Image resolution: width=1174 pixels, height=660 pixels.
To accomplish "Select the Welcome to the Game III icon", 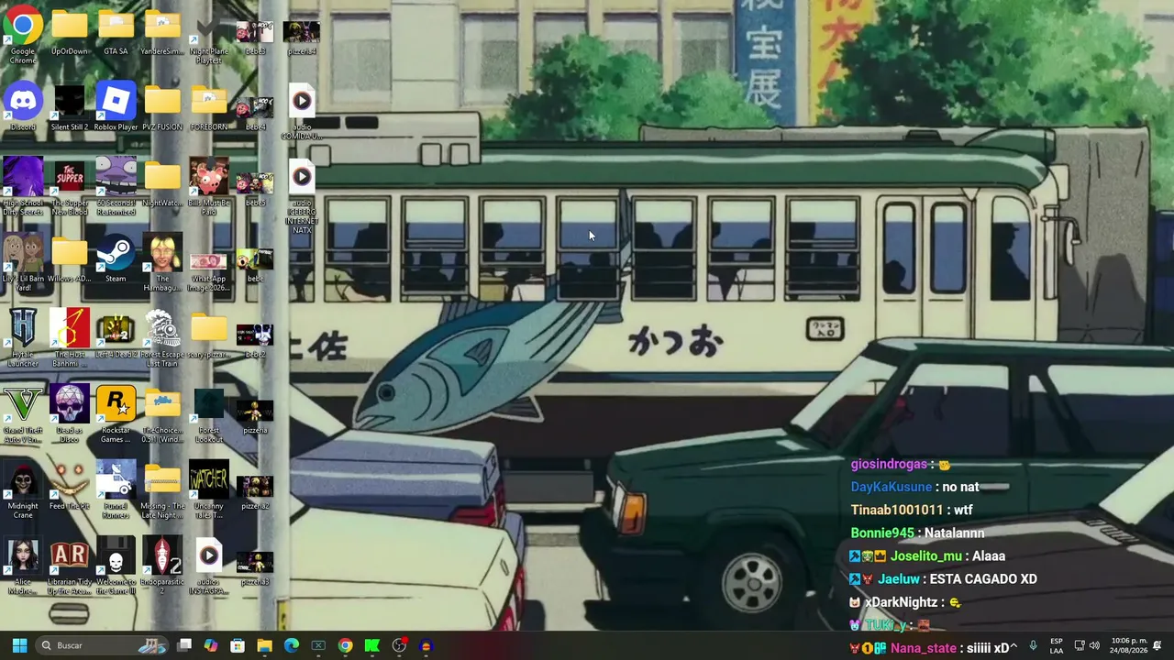I will tap(116, 566).
